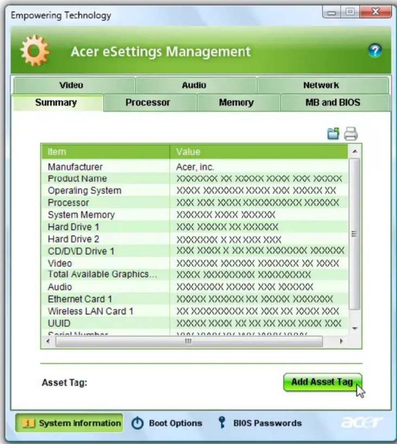
Task: Select the Hard Drive 1 row
Action: pyautogui.click(x=195, y=227)
